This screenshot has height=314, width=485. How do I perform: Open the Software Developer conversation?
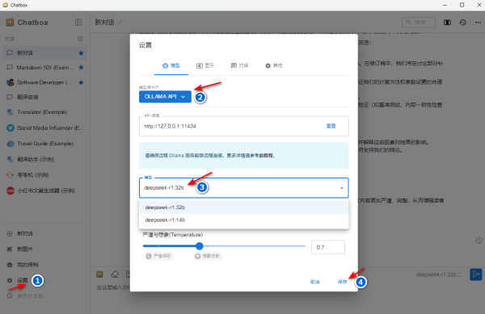(45, 82)
